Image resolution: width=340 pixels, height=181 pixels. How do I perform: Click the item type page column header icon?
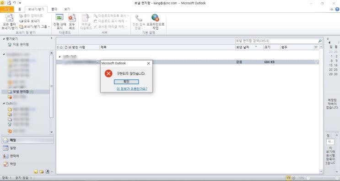coord(66,47)
